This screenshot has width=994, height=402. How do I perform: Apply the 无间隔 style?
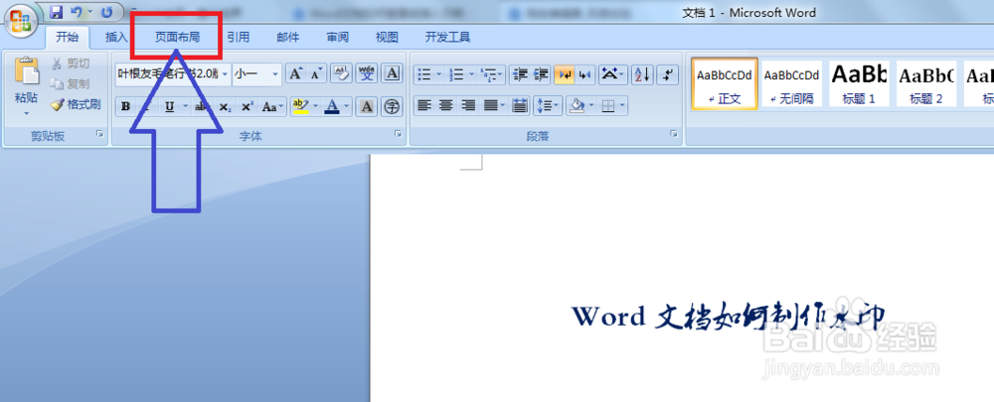click(x=792, y=84)
